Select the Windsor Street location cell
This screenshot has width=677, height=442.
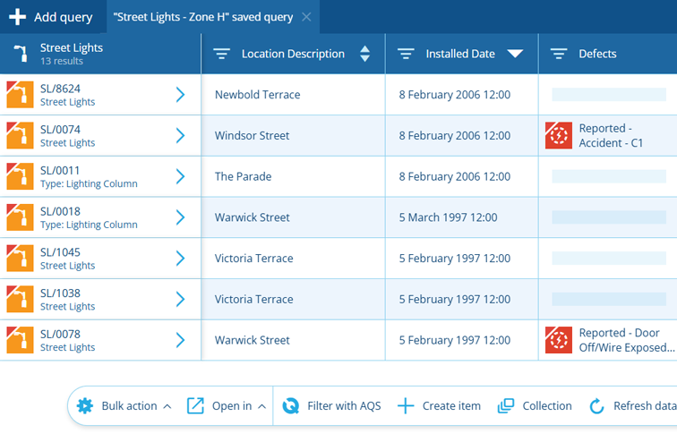pos(293,135)
